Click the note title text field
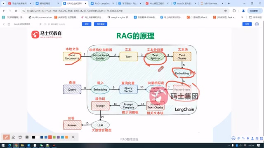The image size is (264, 148). tap(22, 24)
